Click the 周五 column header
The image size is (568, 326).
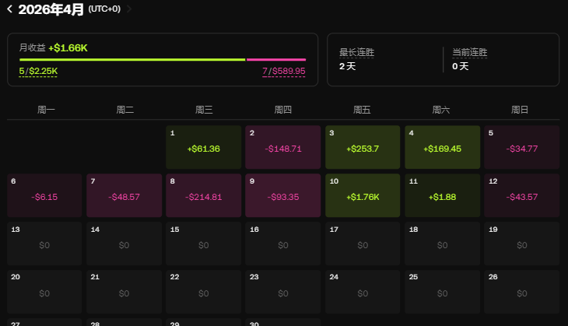click(x=362, y=110)
